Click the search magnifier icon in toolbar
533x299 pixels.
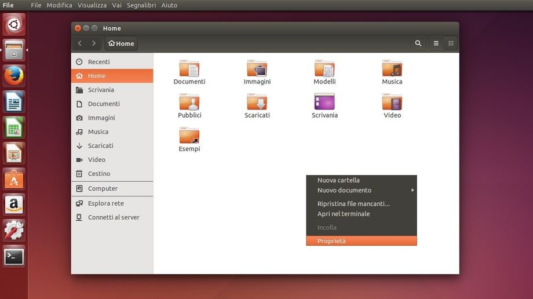click(x=418, y=43)
